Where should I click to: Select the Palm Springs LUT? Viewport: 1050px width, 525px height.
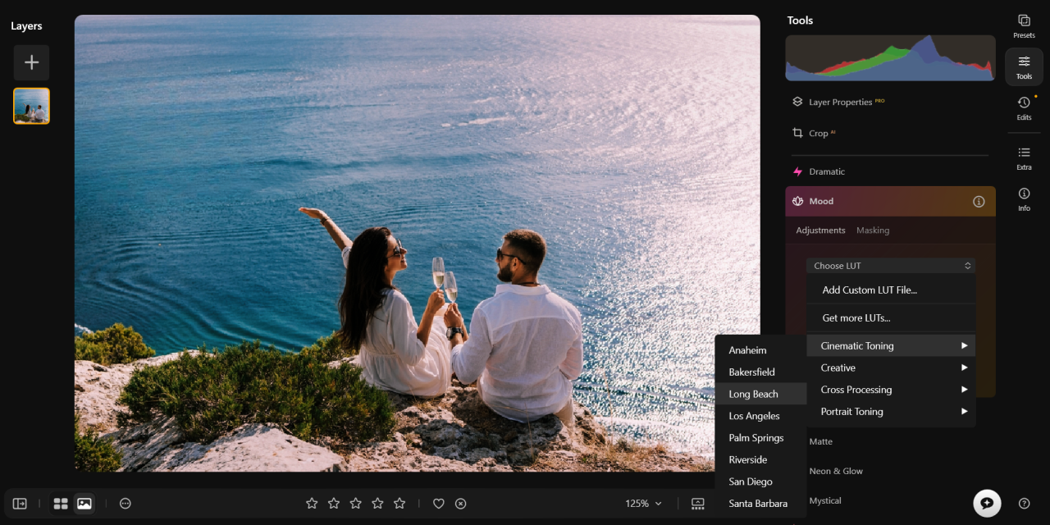click(x=761, y=438)
